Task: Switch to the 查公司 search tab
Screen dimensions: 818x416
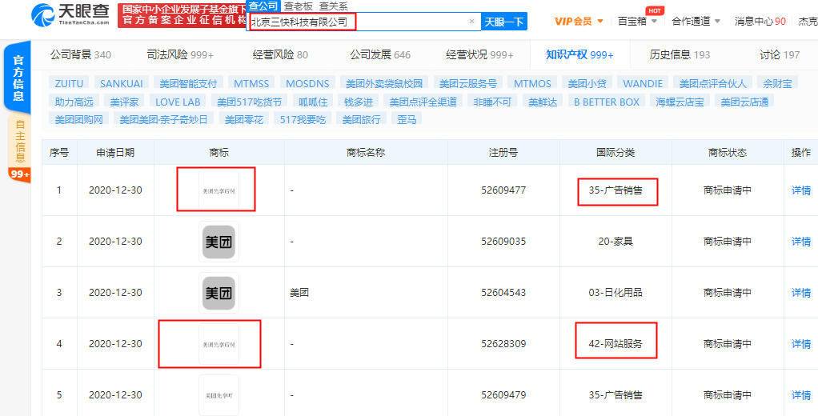Action: [263, 6]
